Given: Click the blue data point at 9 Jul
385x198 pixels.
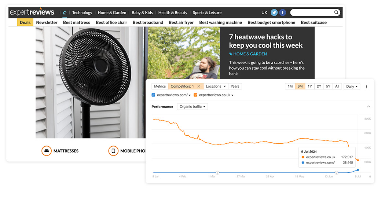Looking at the screenshot, I should pyautogui.click(x=358, y=170).
